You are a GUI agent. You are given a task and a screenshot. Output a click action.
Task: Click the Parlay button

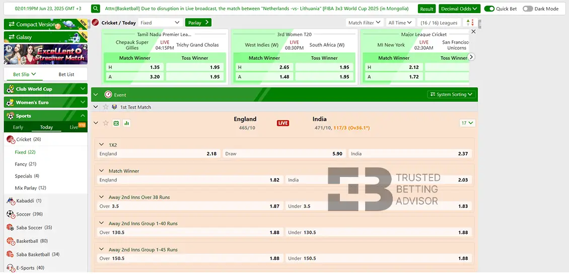pos(198,23)
